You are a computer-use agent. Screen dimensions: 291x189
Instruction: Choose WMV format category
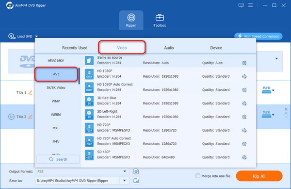[x=56, y=101]
